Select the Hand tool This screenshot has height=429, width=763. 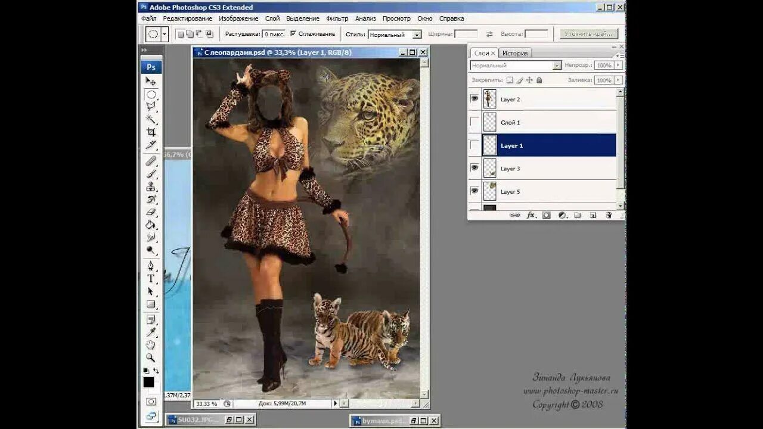pyautogui.click(x=151, y=345)
